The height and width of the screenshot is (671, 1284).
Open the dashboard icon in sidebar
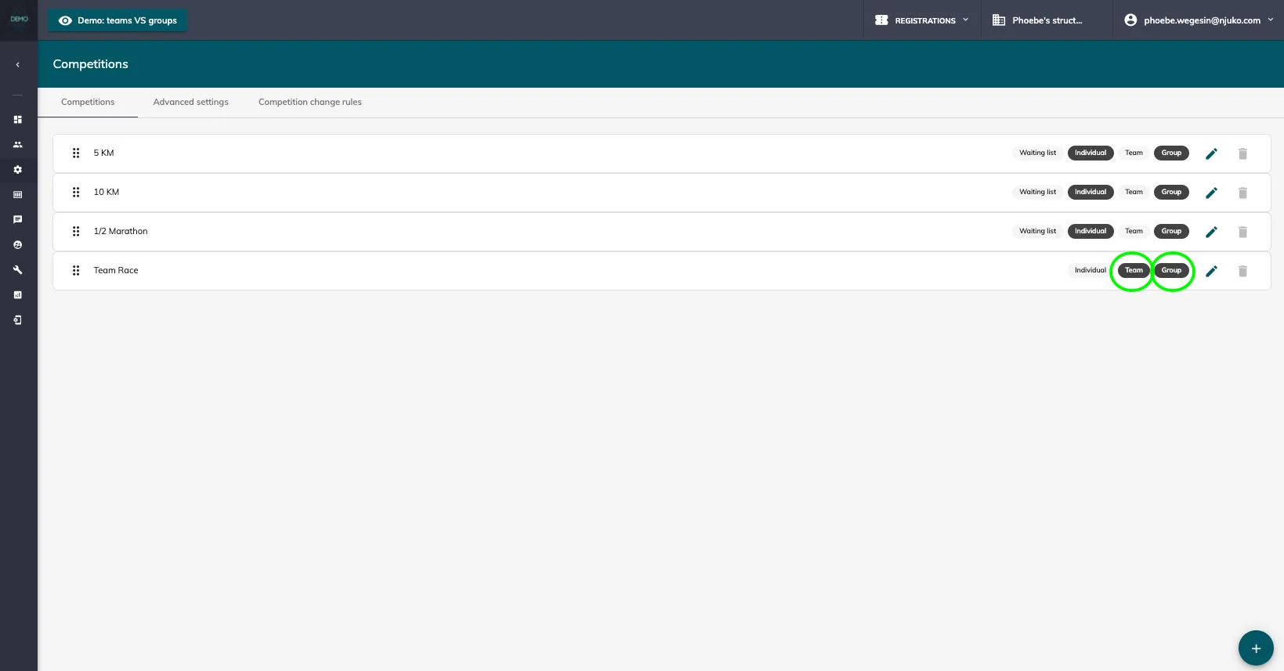[x=17, y=120]
